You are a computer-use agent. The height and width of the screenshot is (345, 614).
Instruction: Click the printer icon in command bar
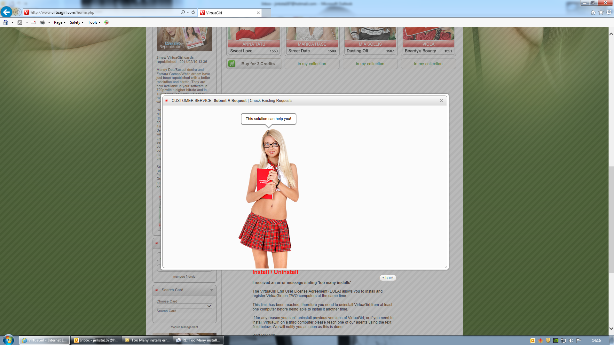42,22
